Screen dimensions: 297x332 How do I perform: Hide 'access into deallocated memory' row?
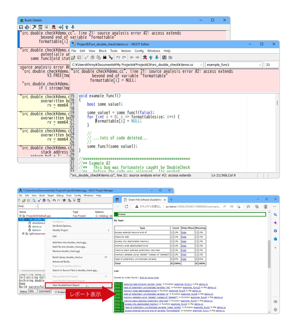[184, 241]
